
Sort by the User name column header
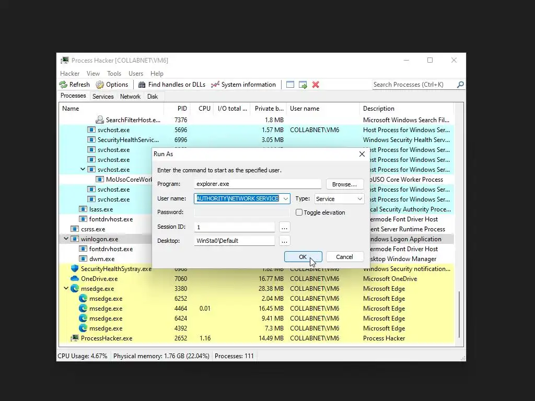point(323,109)
